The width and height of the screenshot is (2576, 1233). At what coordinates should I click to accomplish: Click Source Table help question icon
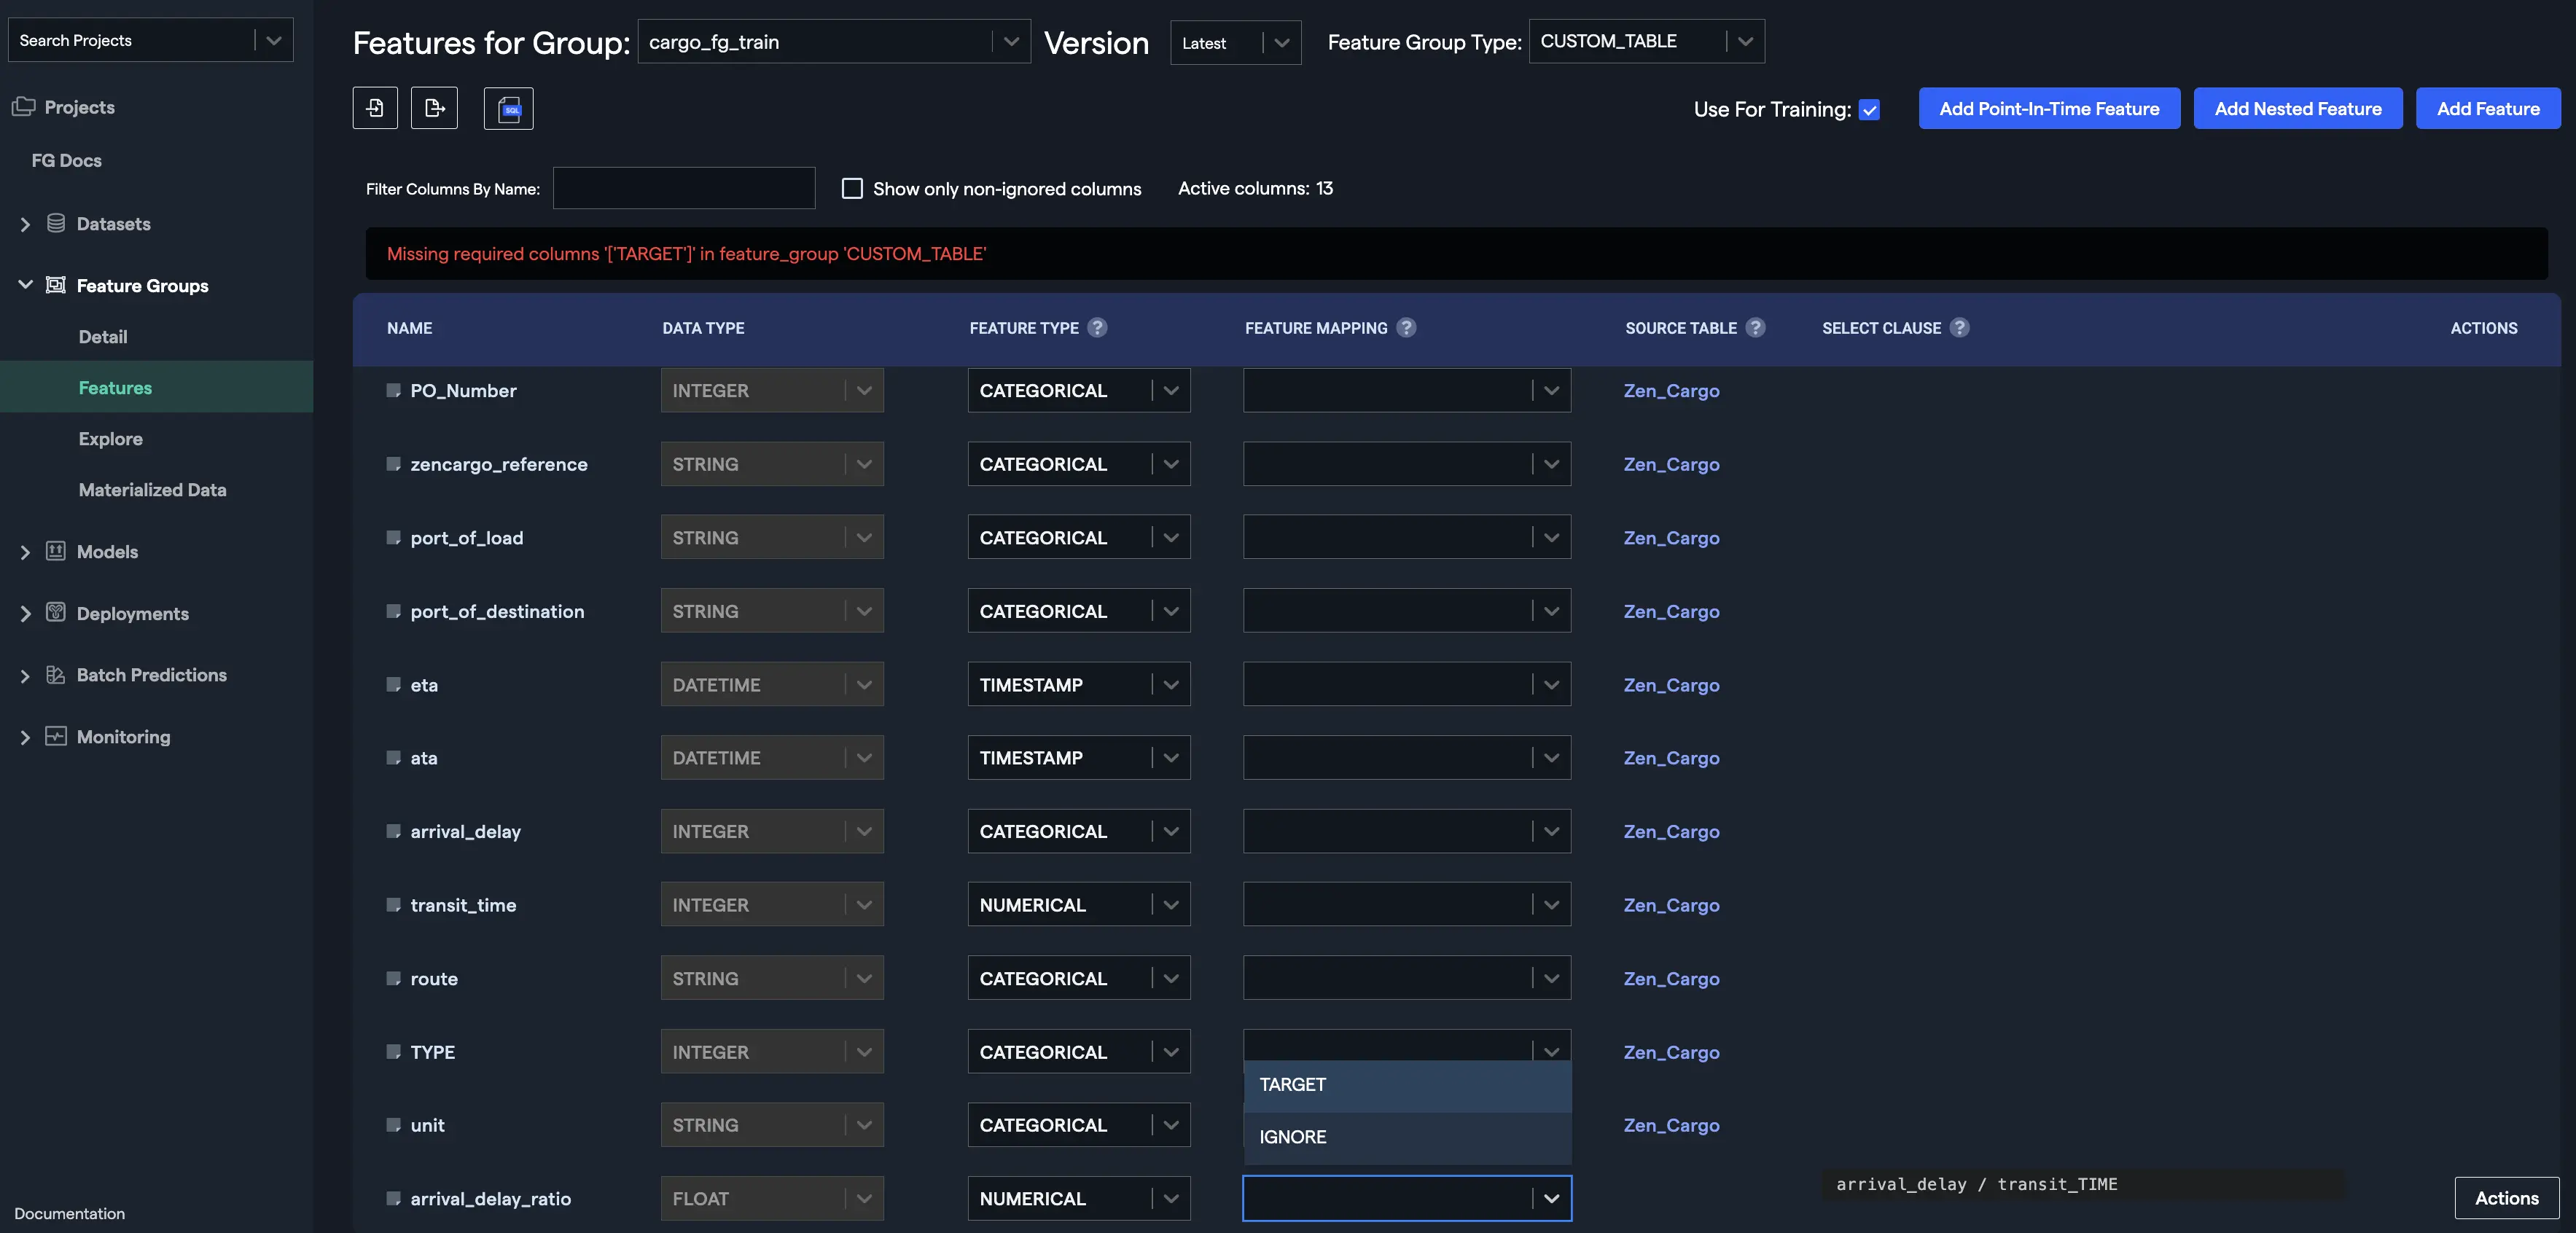click(1755, 328)
